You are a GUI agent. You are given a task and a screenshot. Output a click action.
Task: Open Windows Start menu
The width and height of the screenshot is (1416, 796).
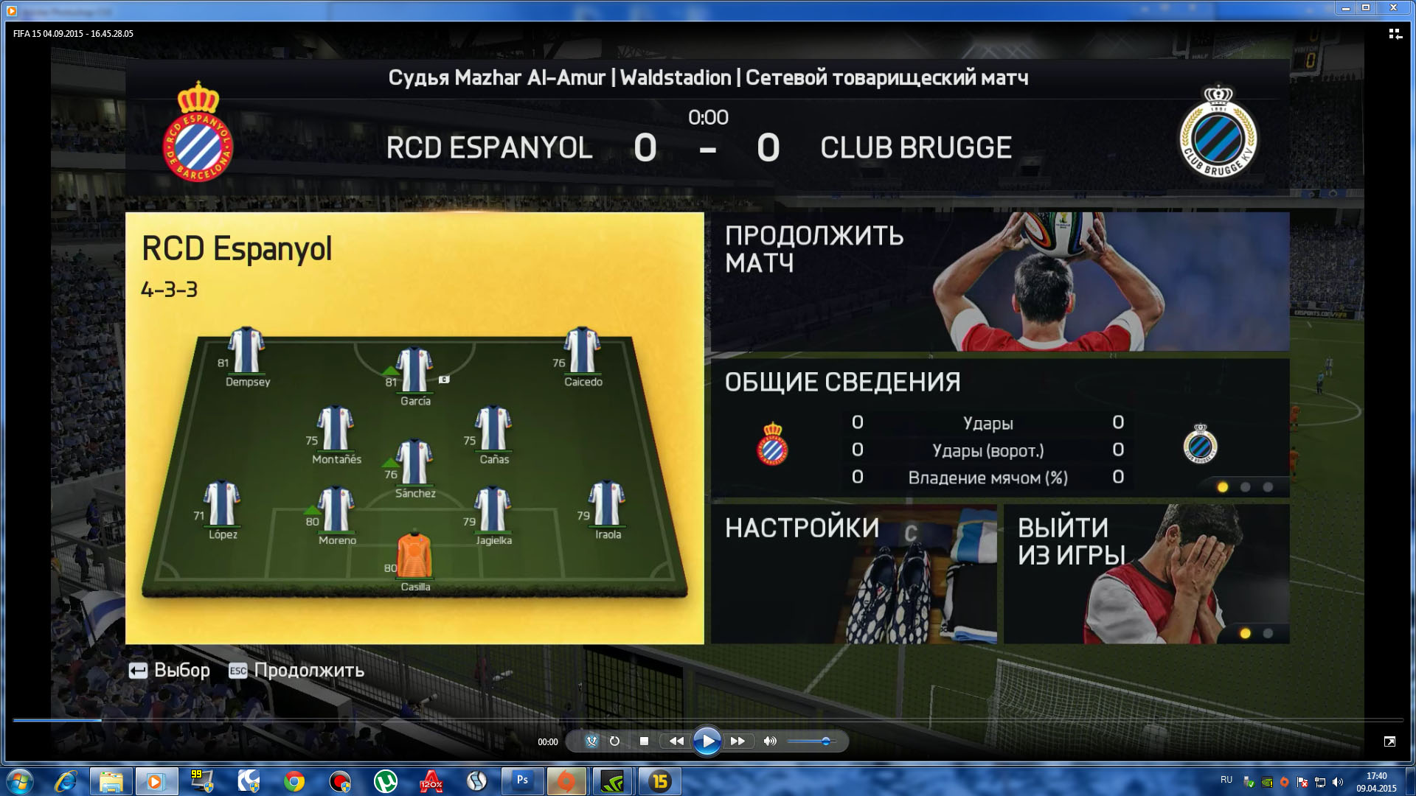20,781
